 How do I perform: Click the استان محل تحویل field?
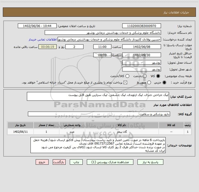pos(142,62)
